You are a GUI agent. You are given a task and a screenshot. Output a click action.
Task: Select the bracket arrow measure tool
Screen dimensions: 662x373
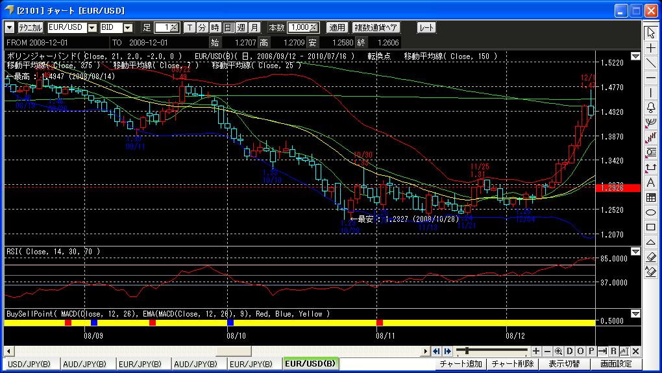(x=650, y=167)
